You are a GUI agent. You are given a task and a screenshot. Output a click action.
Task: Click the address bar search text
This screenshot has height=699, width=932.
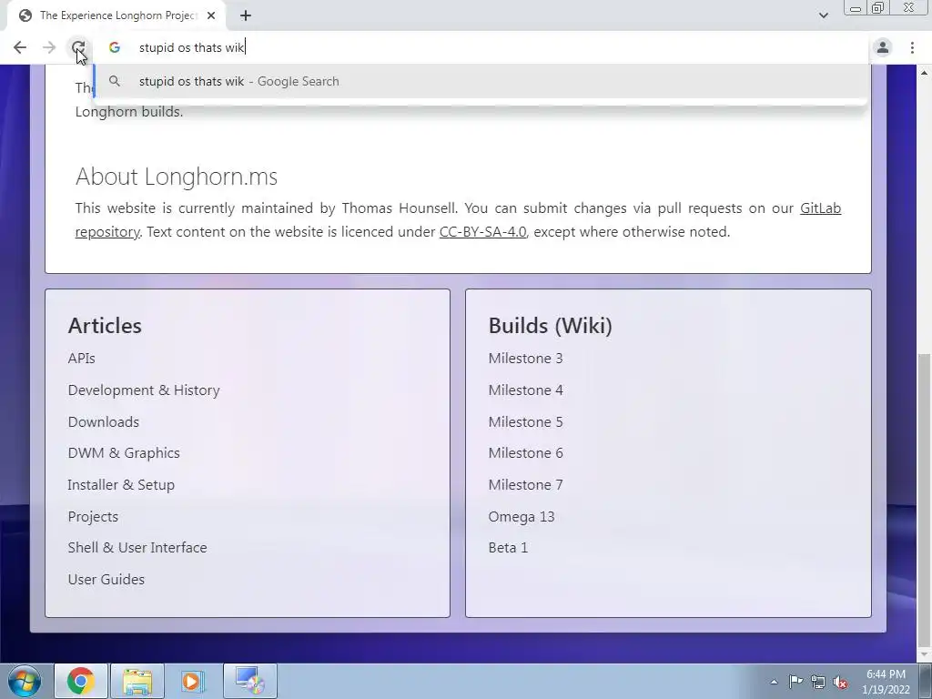[192, 47]
